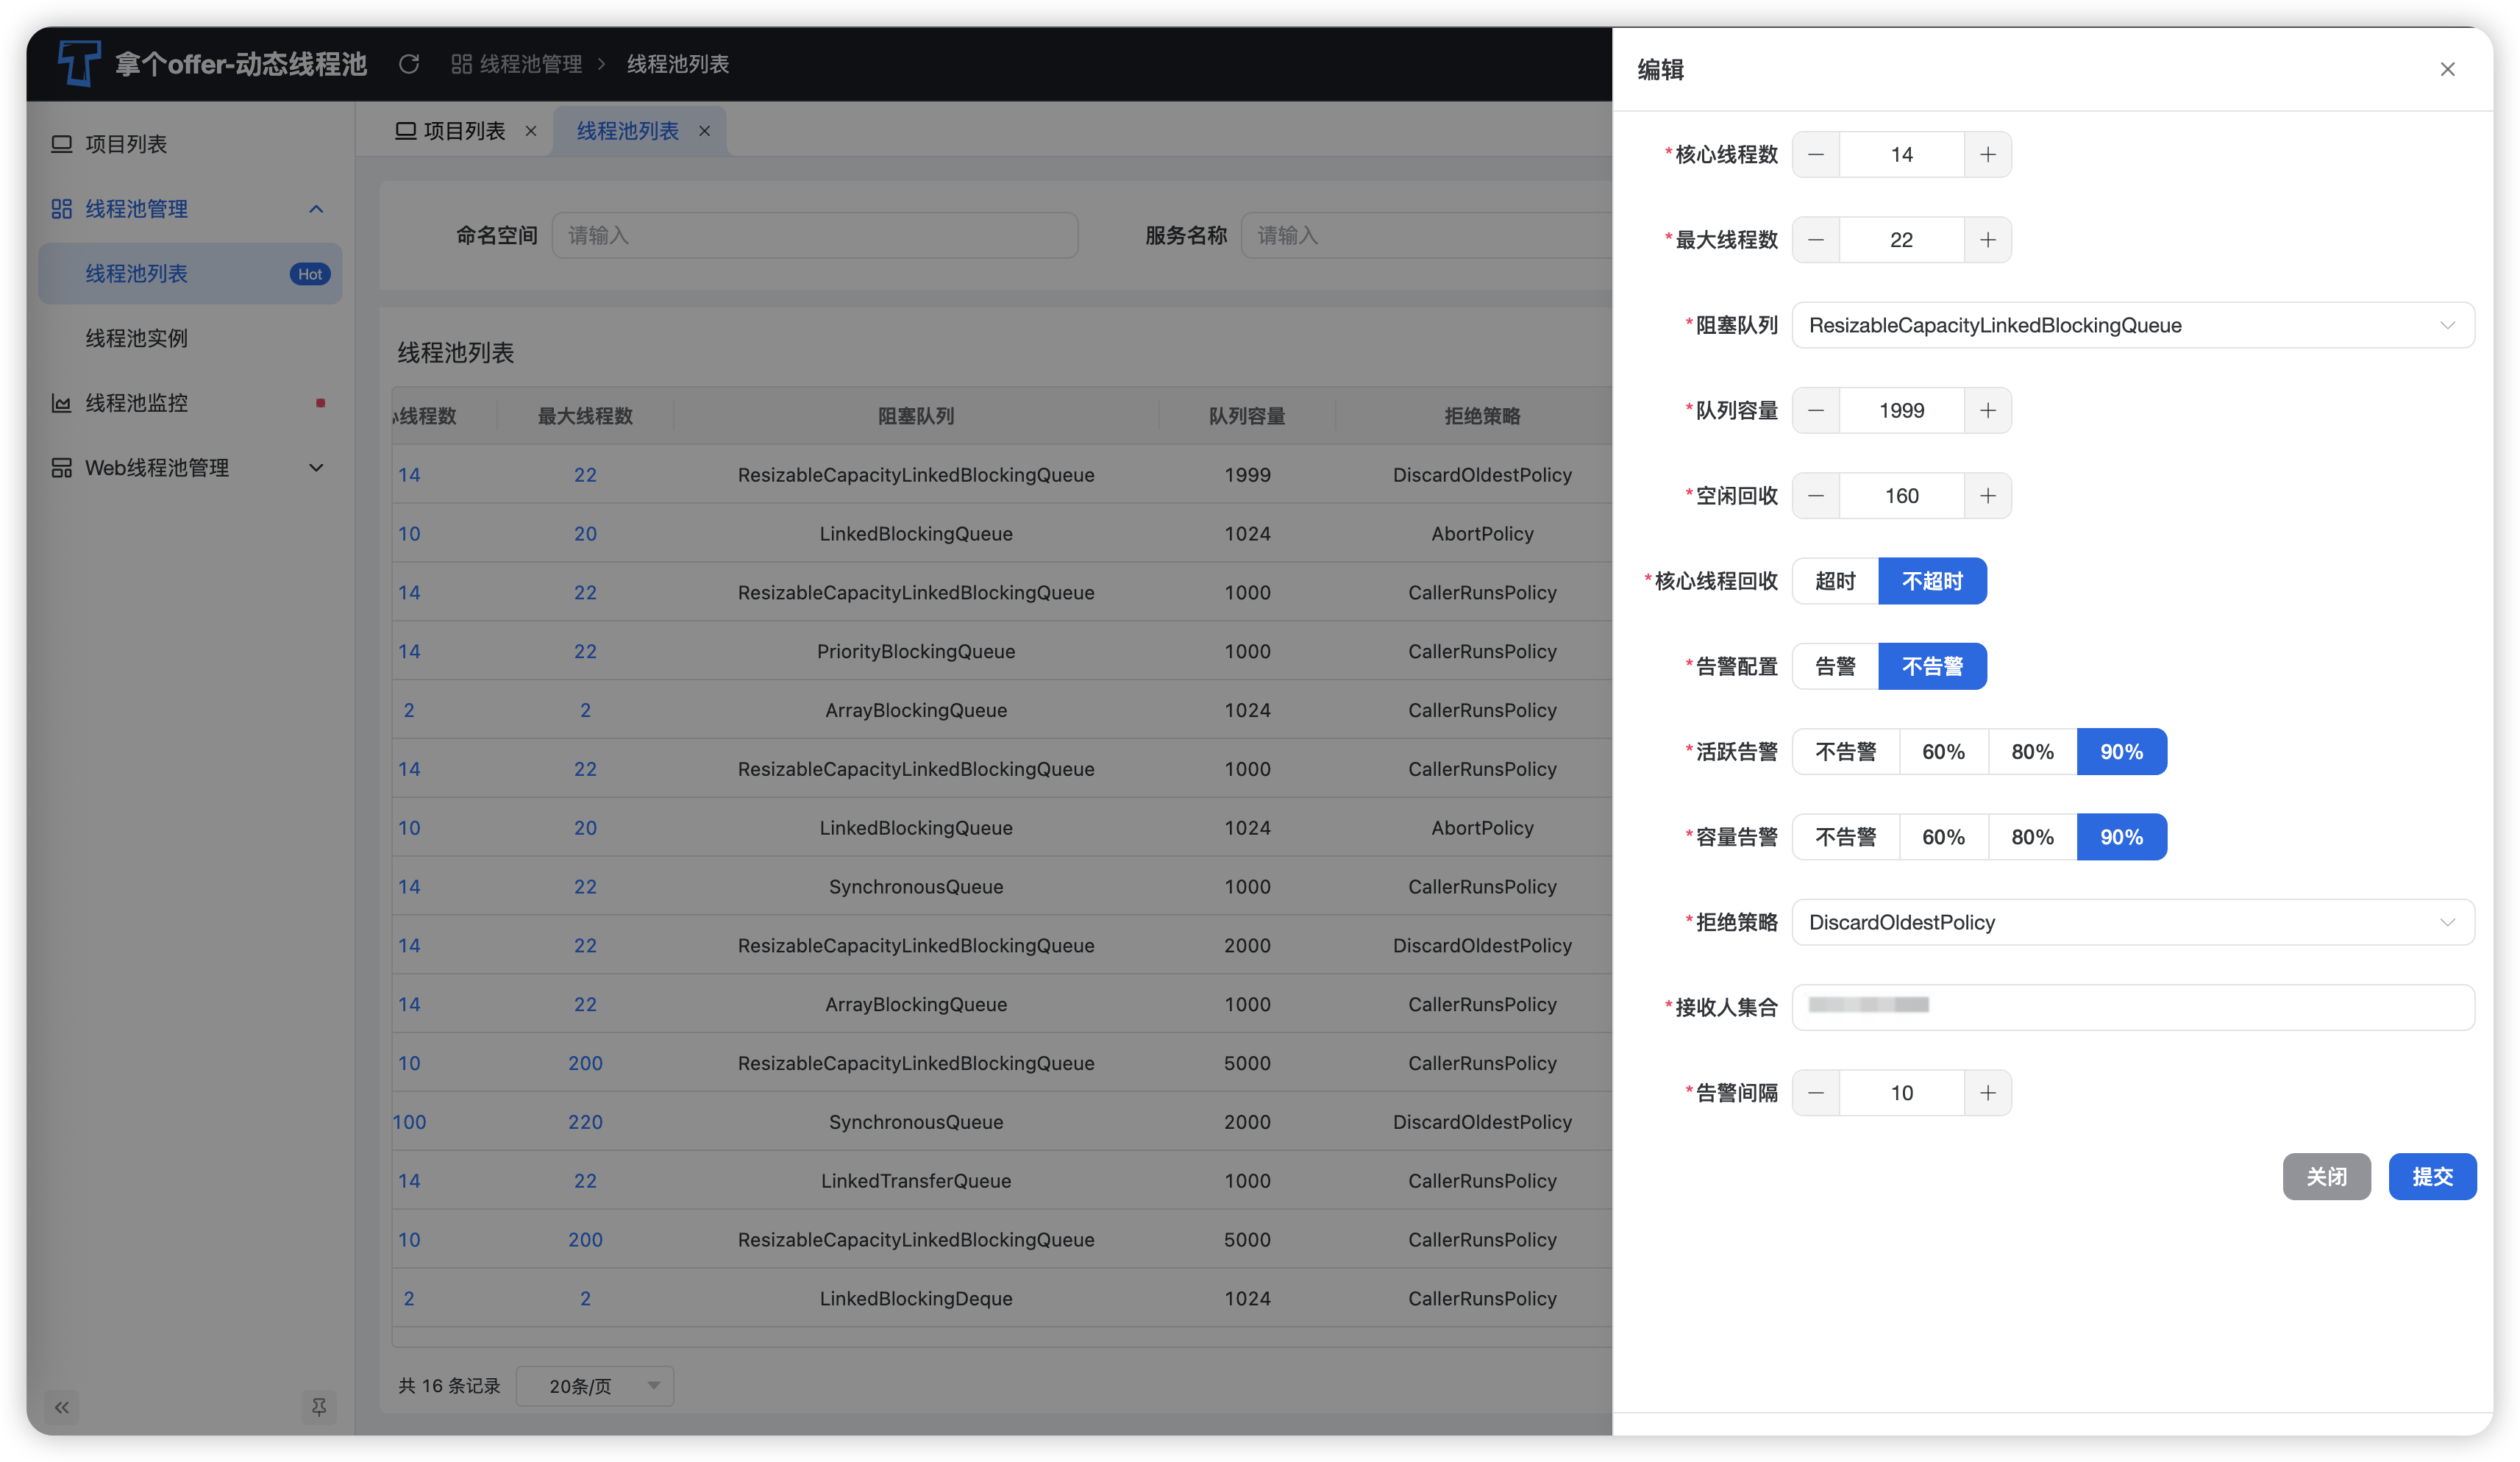This screenshot has width=2520, height=1462.
Task: Switch to the 项目列表 tab
Action: pos(463,131)
